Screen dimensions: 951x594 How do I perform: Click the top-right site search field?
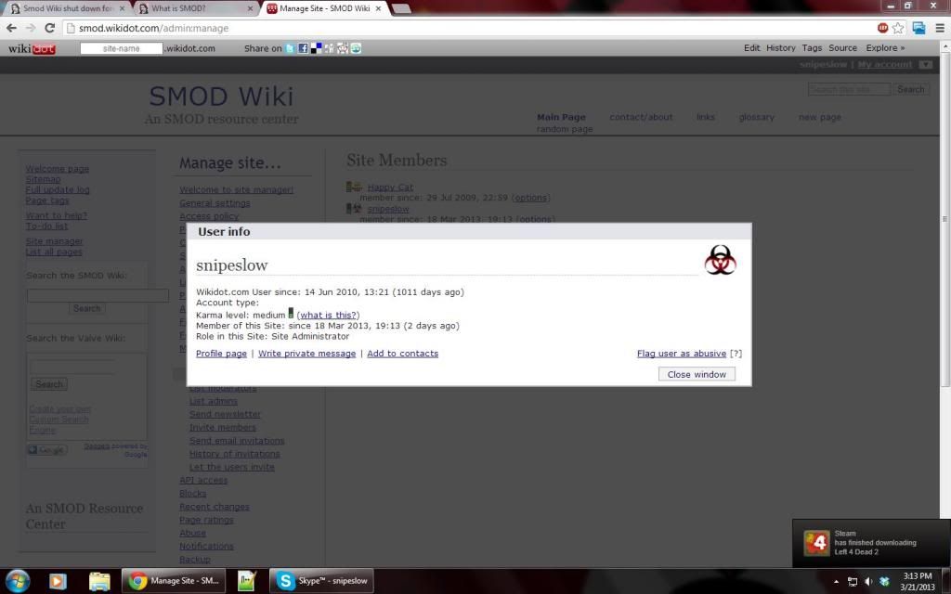[x=849, y=89]
